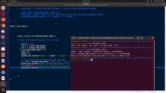Viewport: 166px width, 93px height.
Task: Click the volume icon in top bar
Action: click(x=157, y=1)
